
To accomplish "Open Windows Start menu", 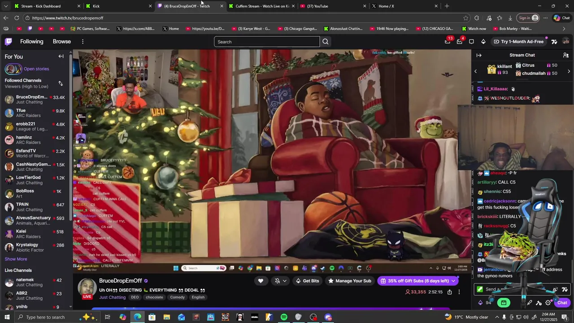I will 7,317.
